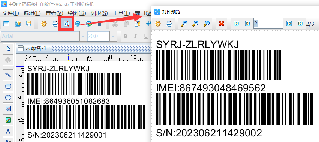Open the database settings icon
The height and width of the screenshot is (142, 319).
point(78,24)
